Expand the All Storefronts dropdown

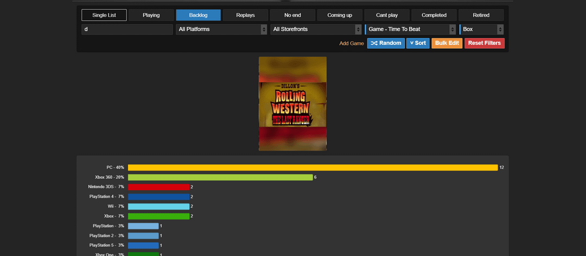[x=316, y=29]
